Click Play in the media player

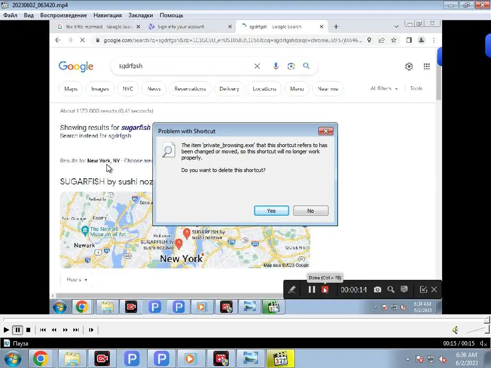click(6, 330)
